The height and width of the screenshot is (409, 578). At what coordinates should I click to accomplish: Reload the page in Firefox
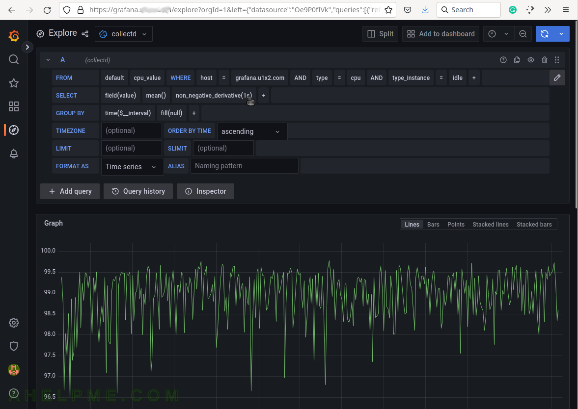pyautogui.click(x=47, y=10)
